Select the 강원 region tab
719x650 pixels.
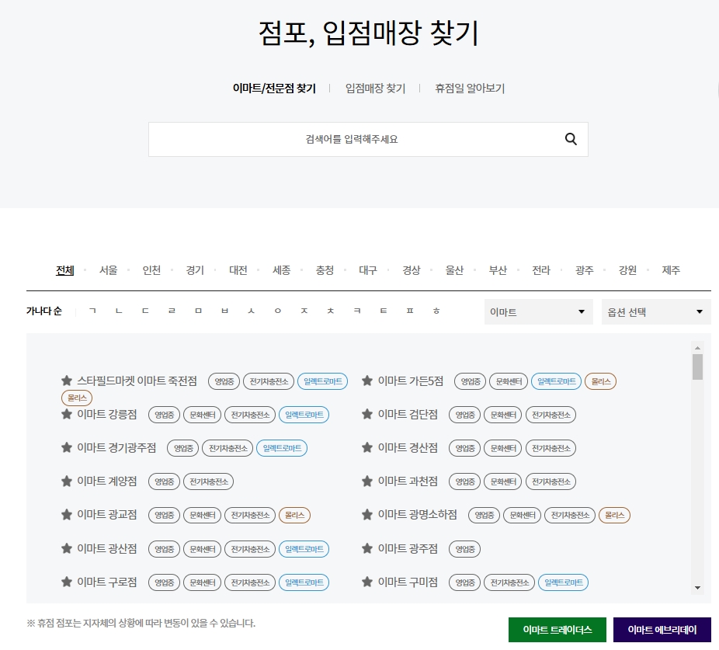[627, 270]
